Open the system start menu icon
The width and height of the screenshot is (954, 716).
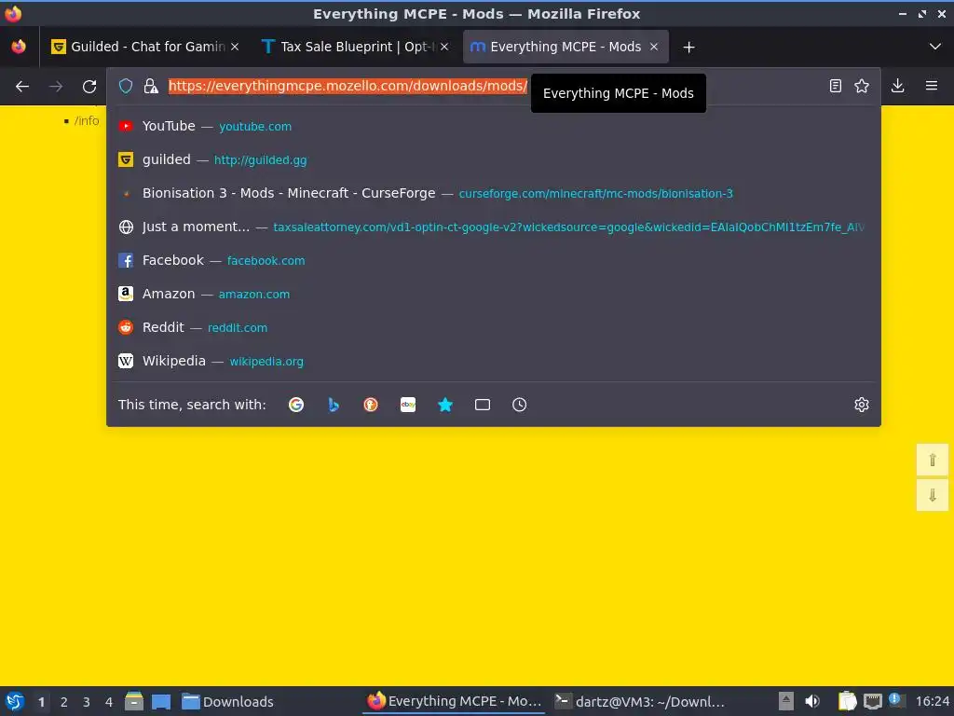15,701
